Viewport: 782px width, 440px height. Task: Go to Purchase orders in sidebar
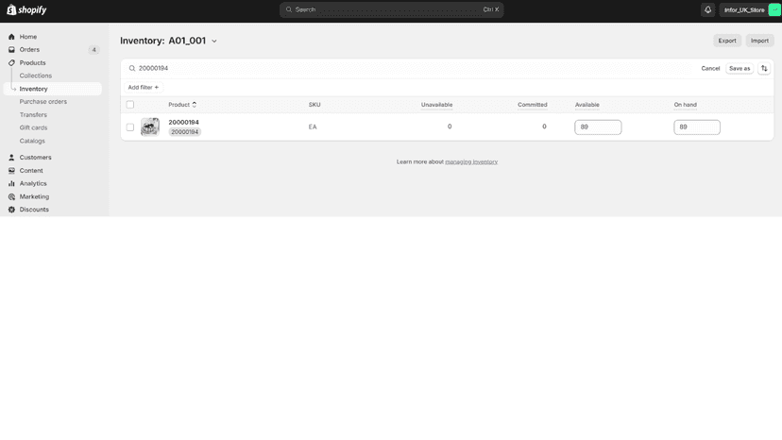tap(42, 102)
